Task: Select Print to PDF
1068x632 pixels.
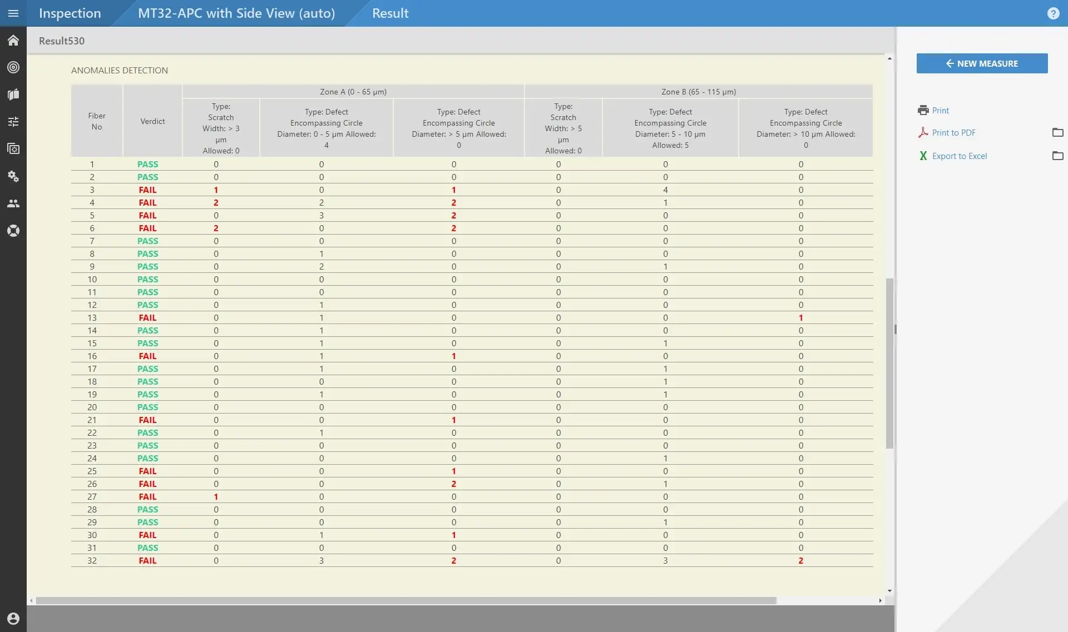Action: [x=953, y=132]
